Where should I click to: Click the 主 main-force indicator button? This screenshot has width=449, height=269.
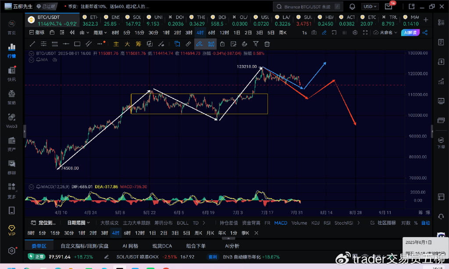point(116,44)
